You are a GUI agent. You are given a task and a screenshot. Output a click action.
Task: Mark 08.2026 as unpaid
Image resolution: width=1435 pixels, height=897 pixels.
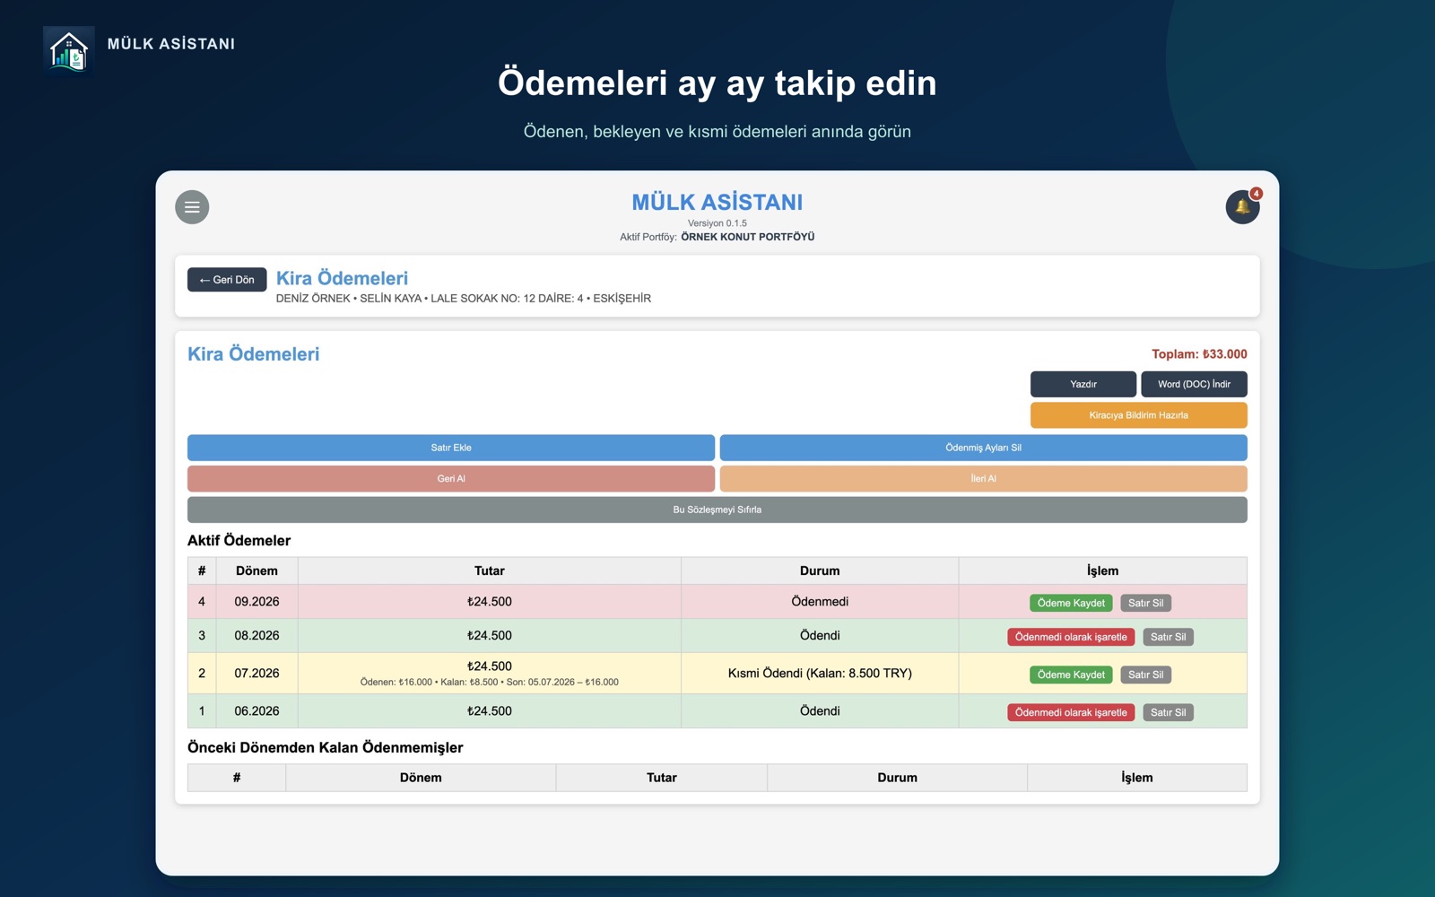click(1071, 637)
